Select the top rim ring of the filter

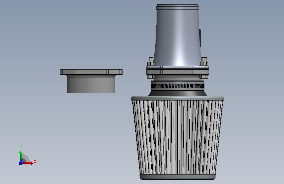coord(178,98)
